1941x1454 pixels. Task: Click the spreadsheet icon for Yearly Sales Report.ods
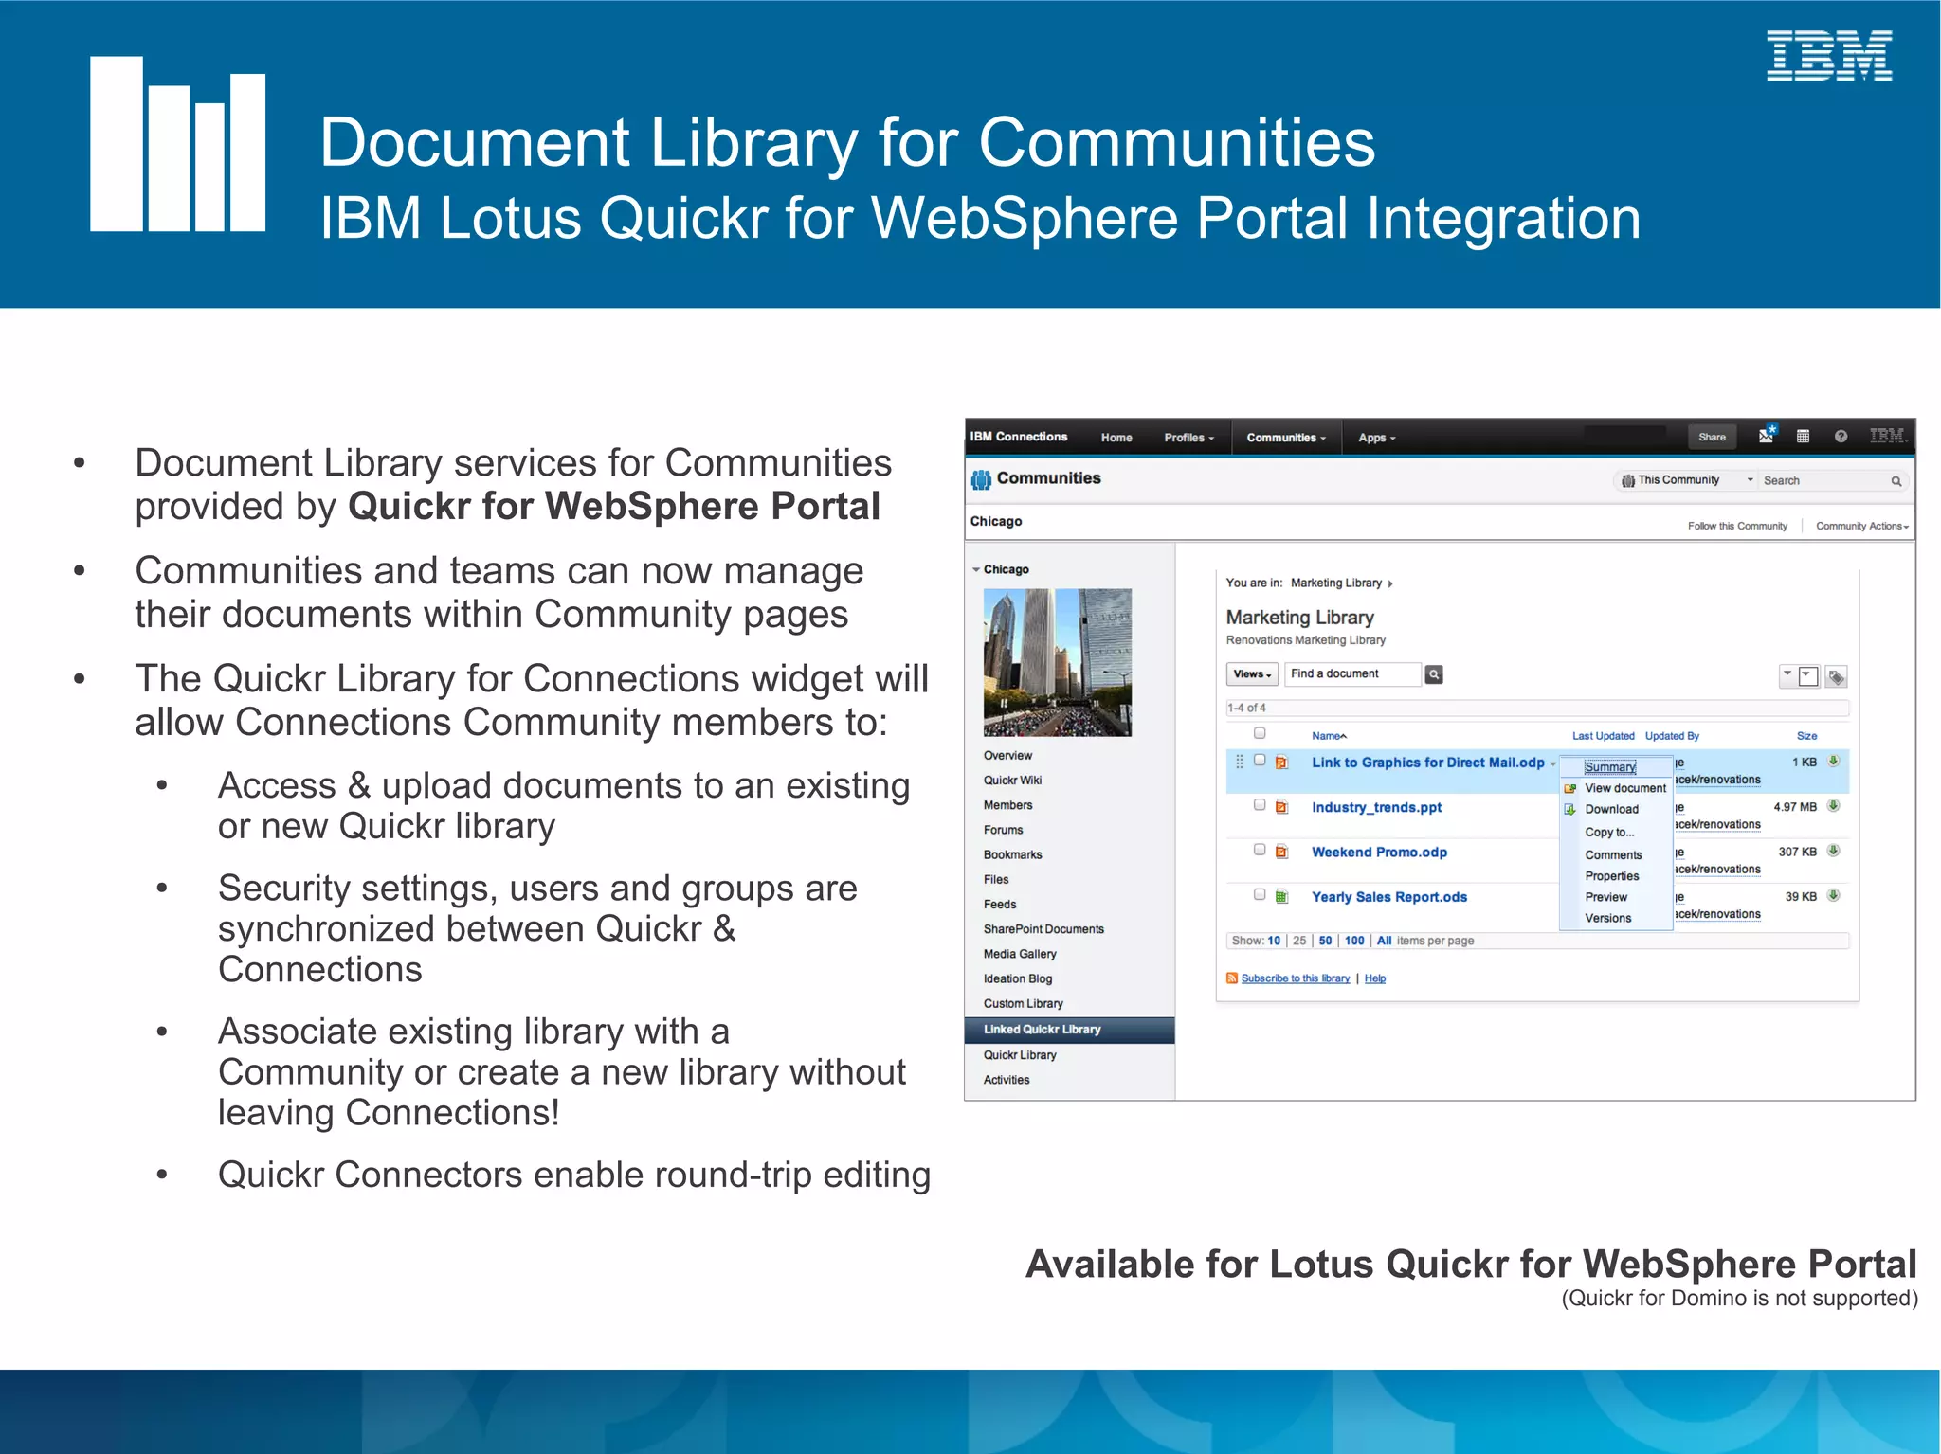click(x=1281, y=896)
